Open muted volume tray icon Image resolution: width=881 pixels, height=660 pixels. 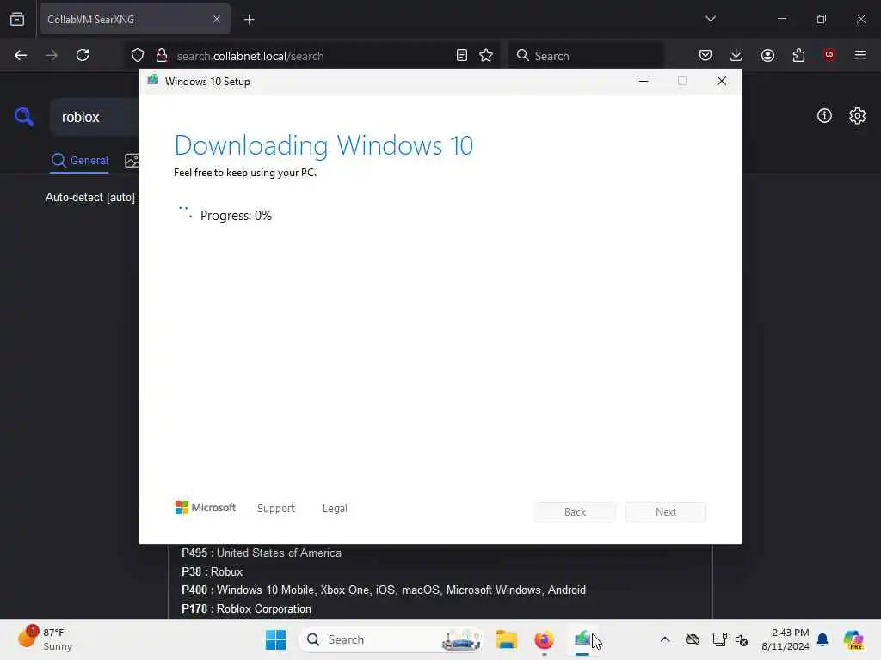(x=742, y=640)
